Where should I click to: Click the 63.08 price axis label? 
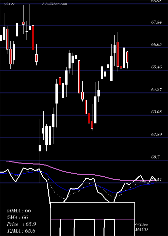pyautogui.click(x=157, y=112)
